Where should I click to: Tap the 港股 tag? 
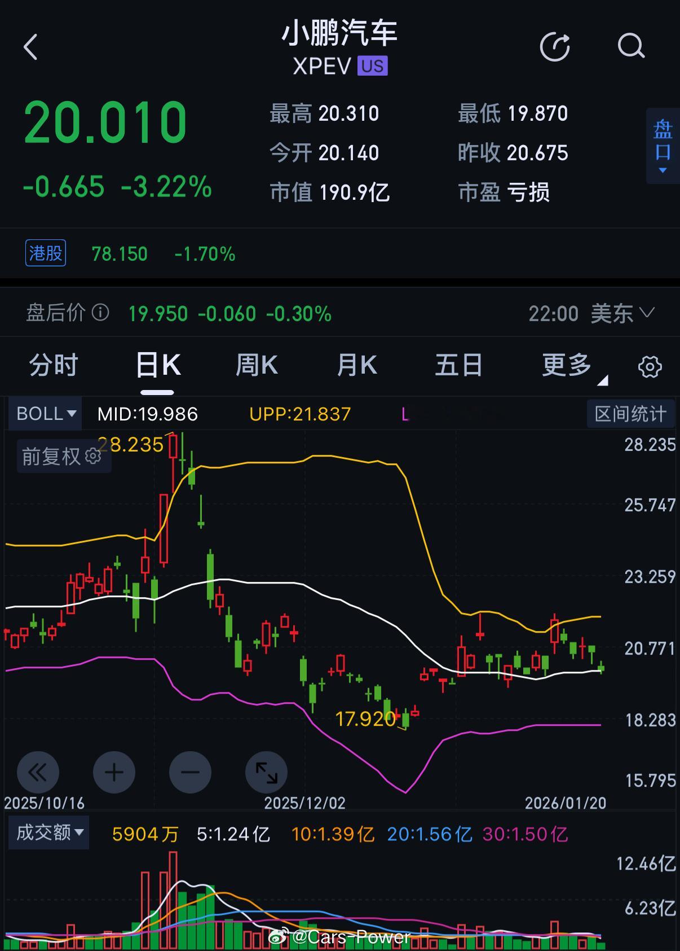46,253
